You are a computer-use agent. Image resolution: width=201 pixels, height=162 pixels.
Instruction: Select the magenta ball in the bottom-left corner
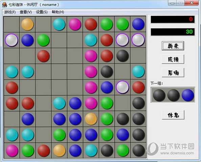tap(12, 151)
